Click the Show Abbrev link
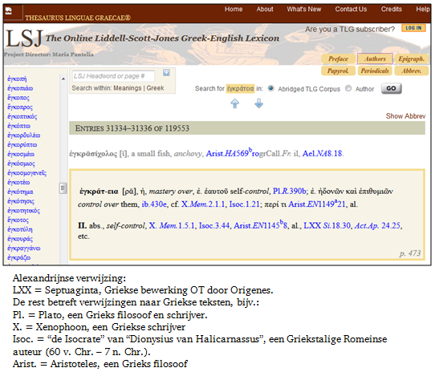Viewport: 435px width, 380px height. tap(405, 116)
